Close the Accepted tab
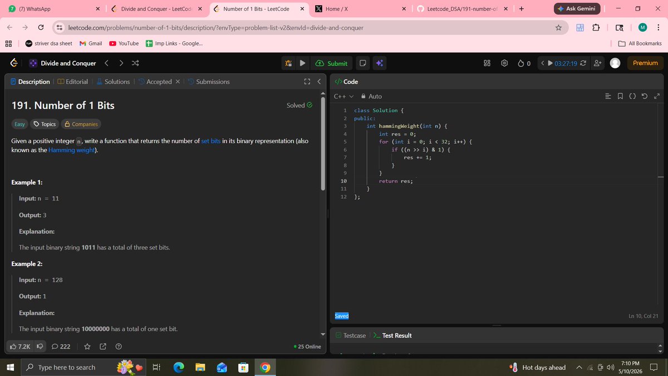 point(177,81)
